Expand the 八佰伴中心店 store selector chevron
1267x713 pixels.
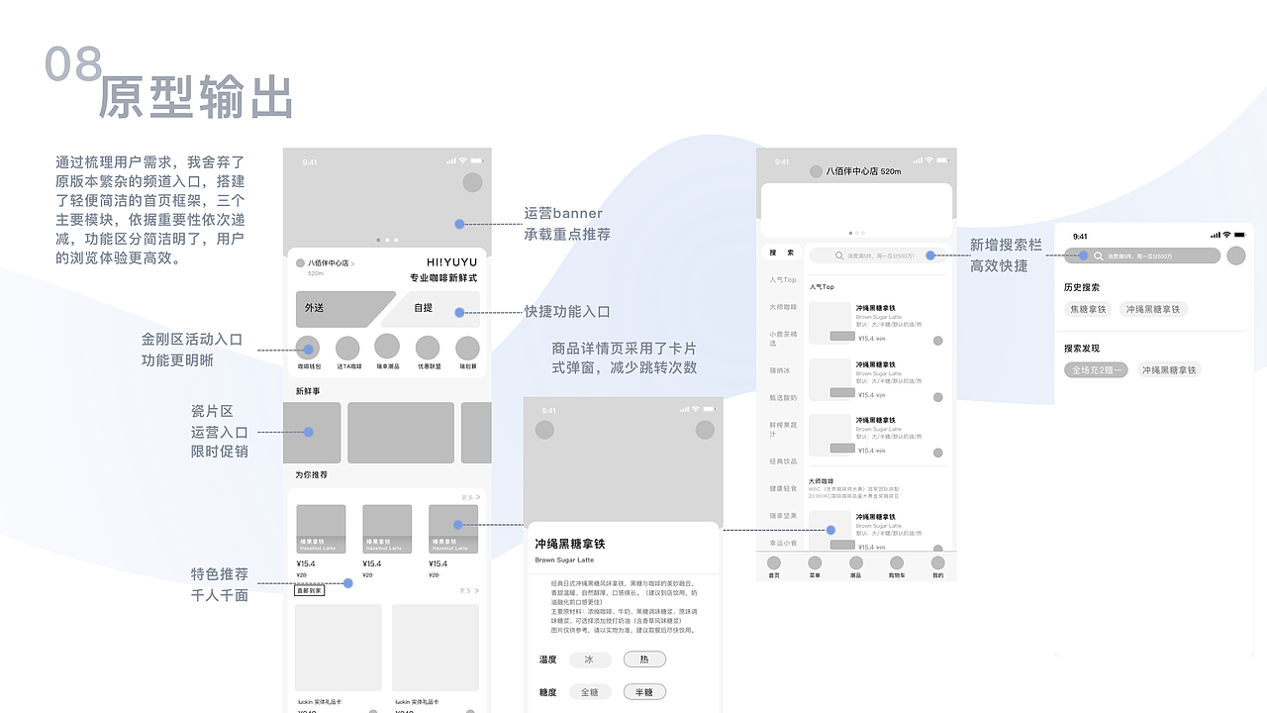coord(353,265)
